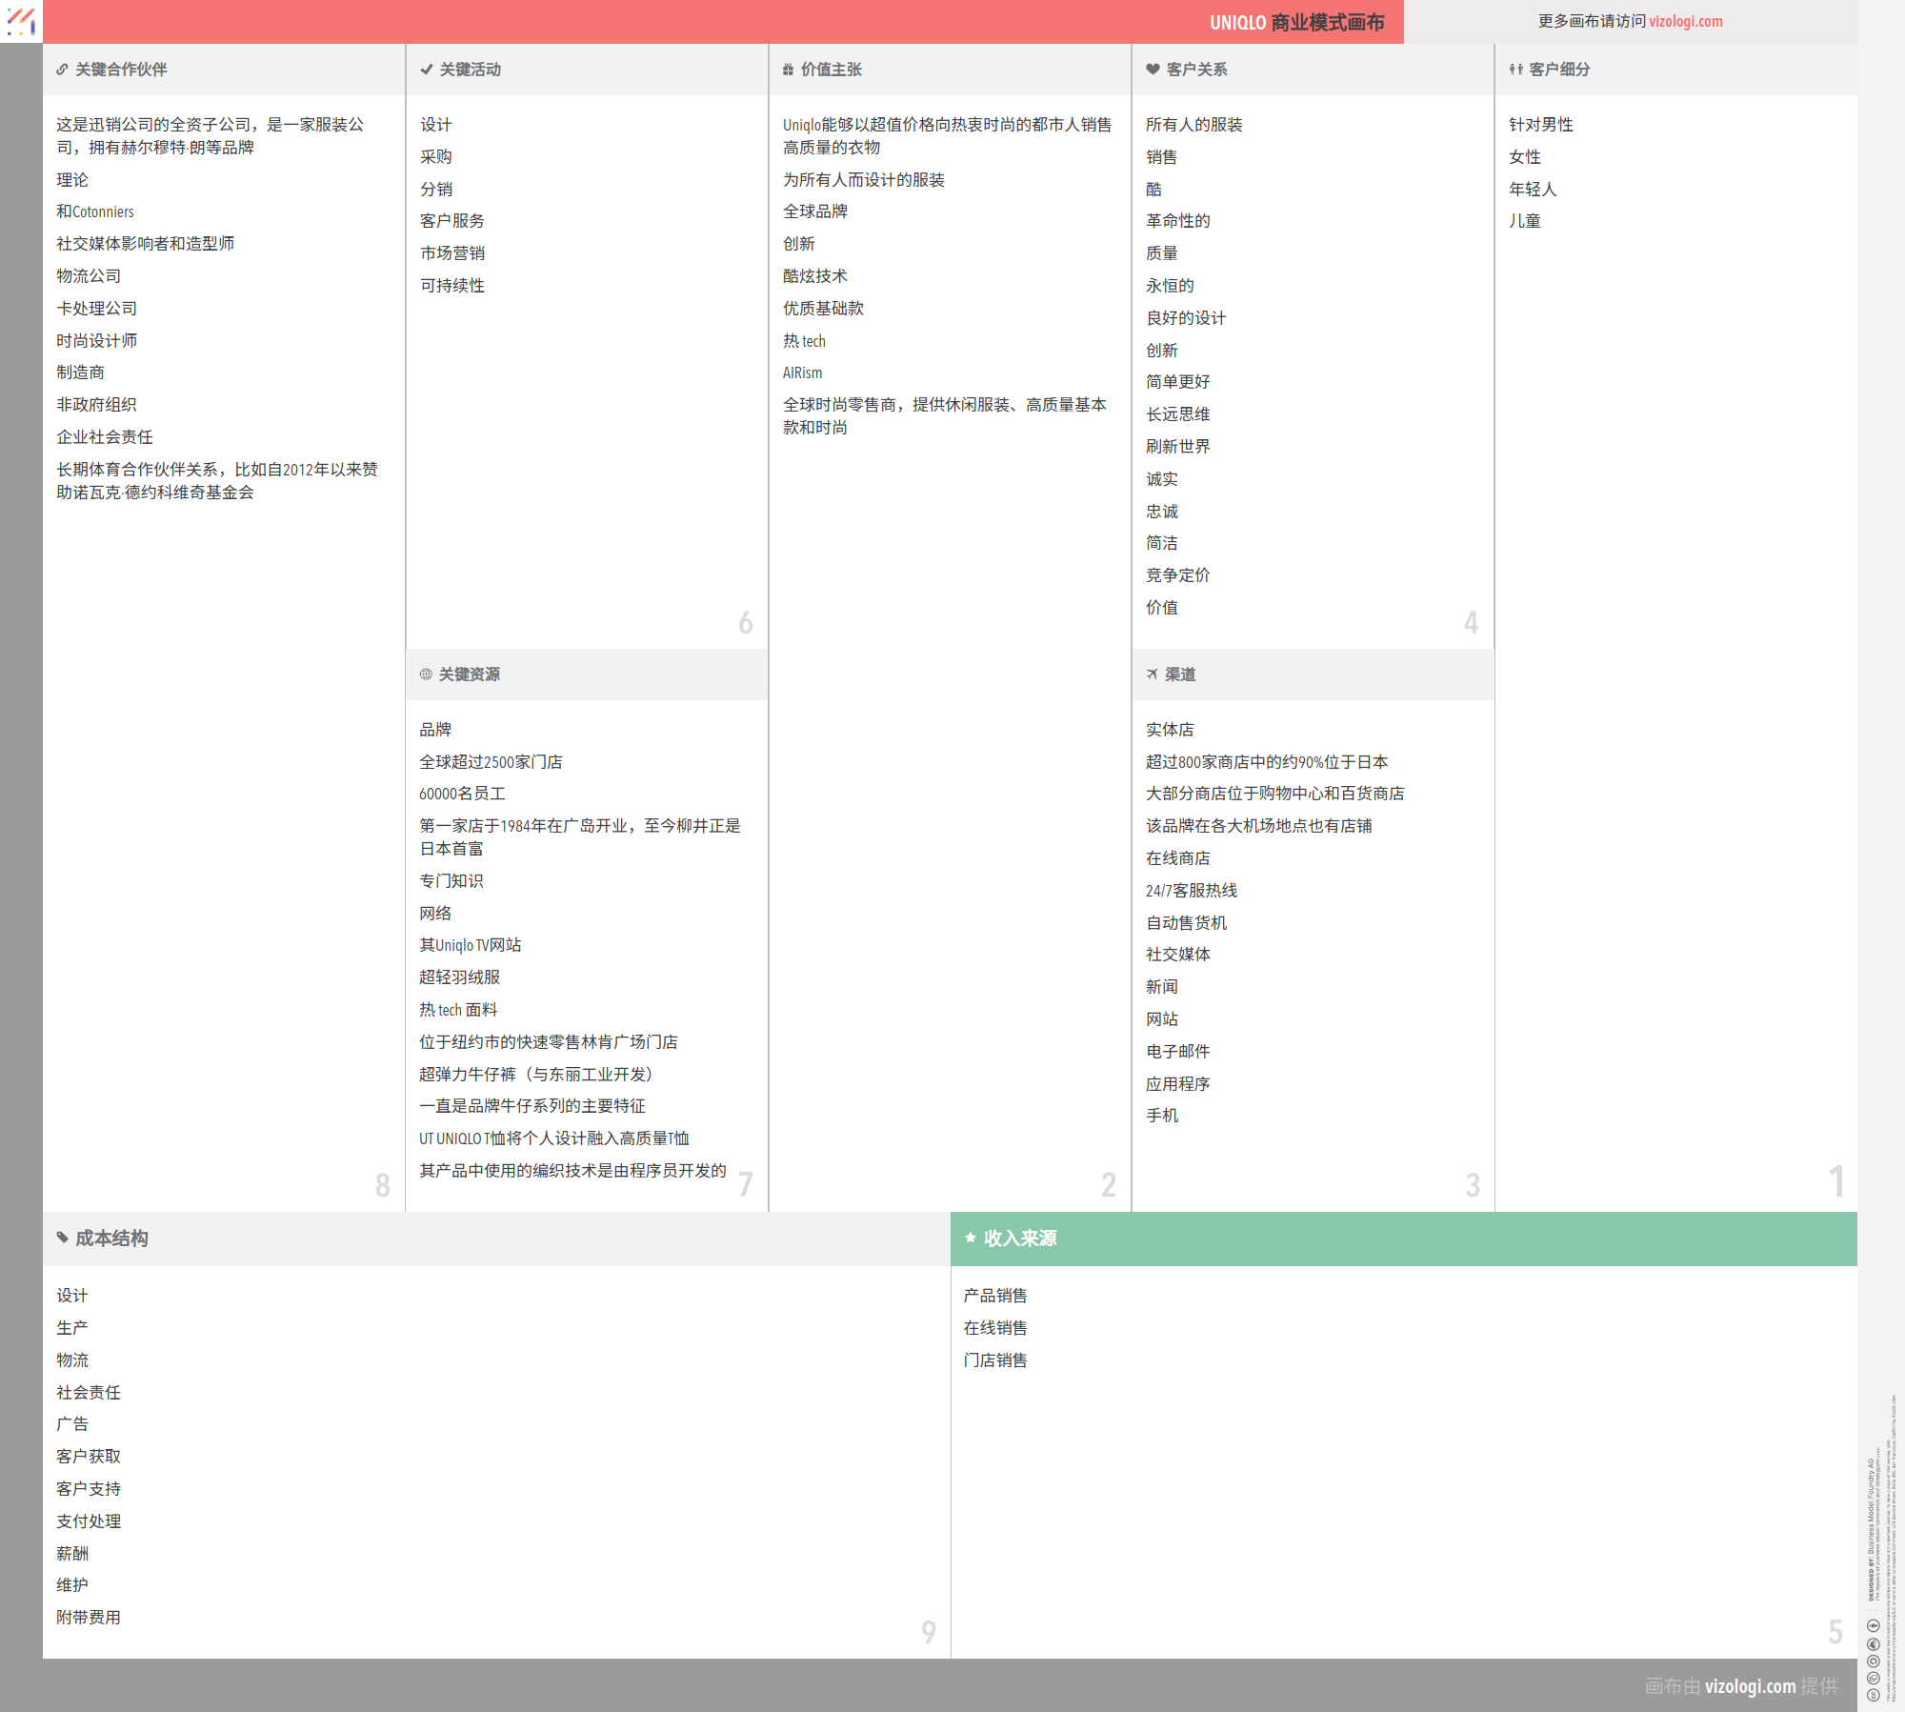Click the globe icon beside 关键资源
This screenshot has width=1905, height=1712.
pos(426,675)
